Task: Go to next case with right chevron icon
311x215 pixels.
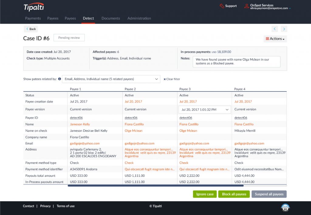Action: point(284,28)
